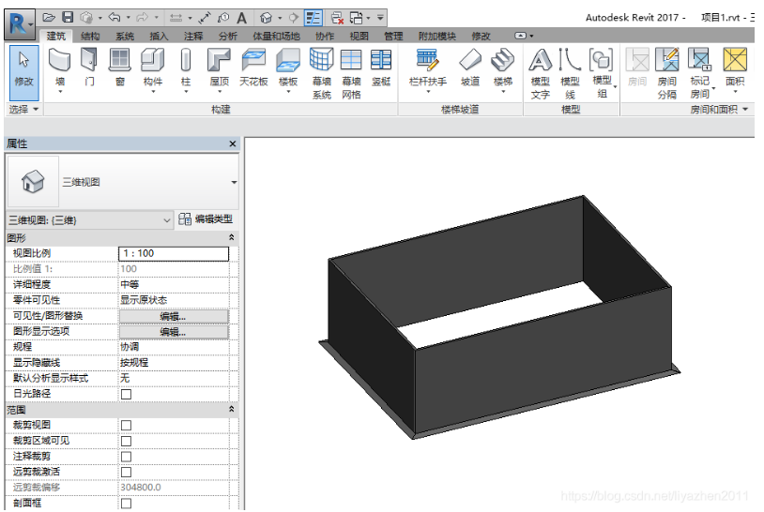Viewport: 764px width, 512px height.
Task: Select the Area (面积) tool
Action: tap(735, 69)
